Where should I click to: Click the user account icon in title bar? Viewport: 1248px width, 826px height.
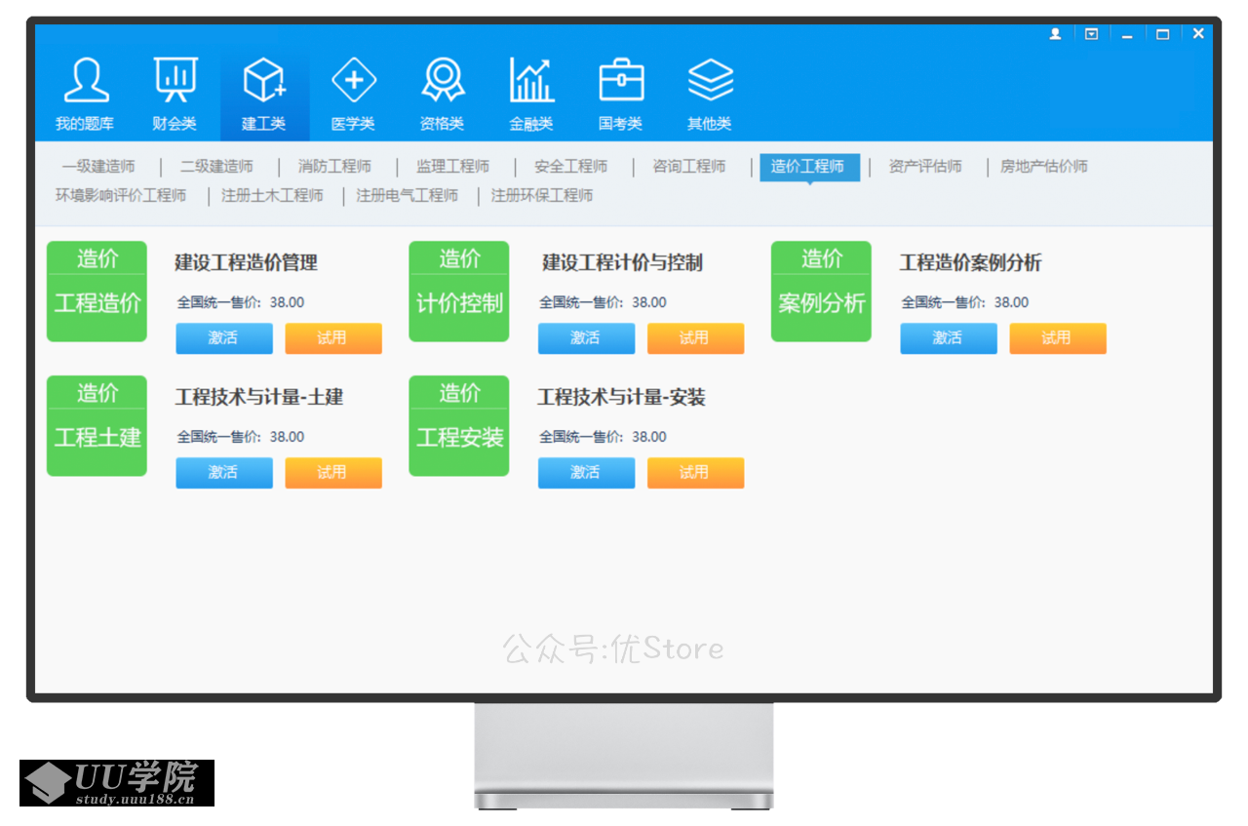[x=1055, y=34]
